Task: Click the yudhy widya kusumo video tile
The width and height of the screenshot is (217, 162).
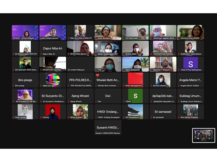Action: click(x=53, y=32)
